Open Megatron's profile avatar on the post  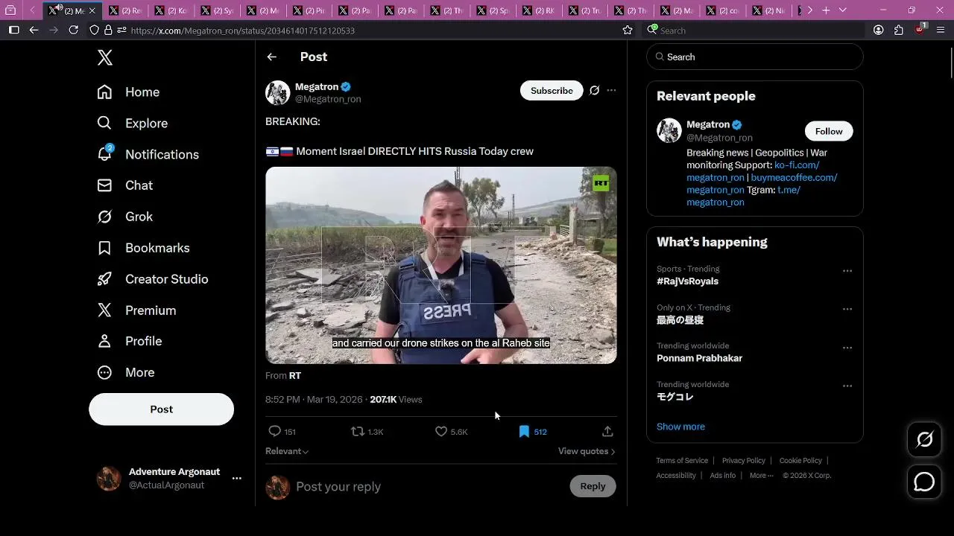(x=277, y=93)
